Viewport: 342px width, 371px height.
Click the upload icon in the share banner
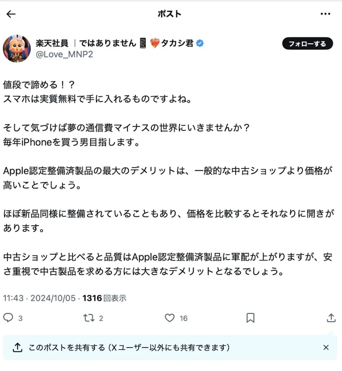pyautogui.click(x=17, y=347)
